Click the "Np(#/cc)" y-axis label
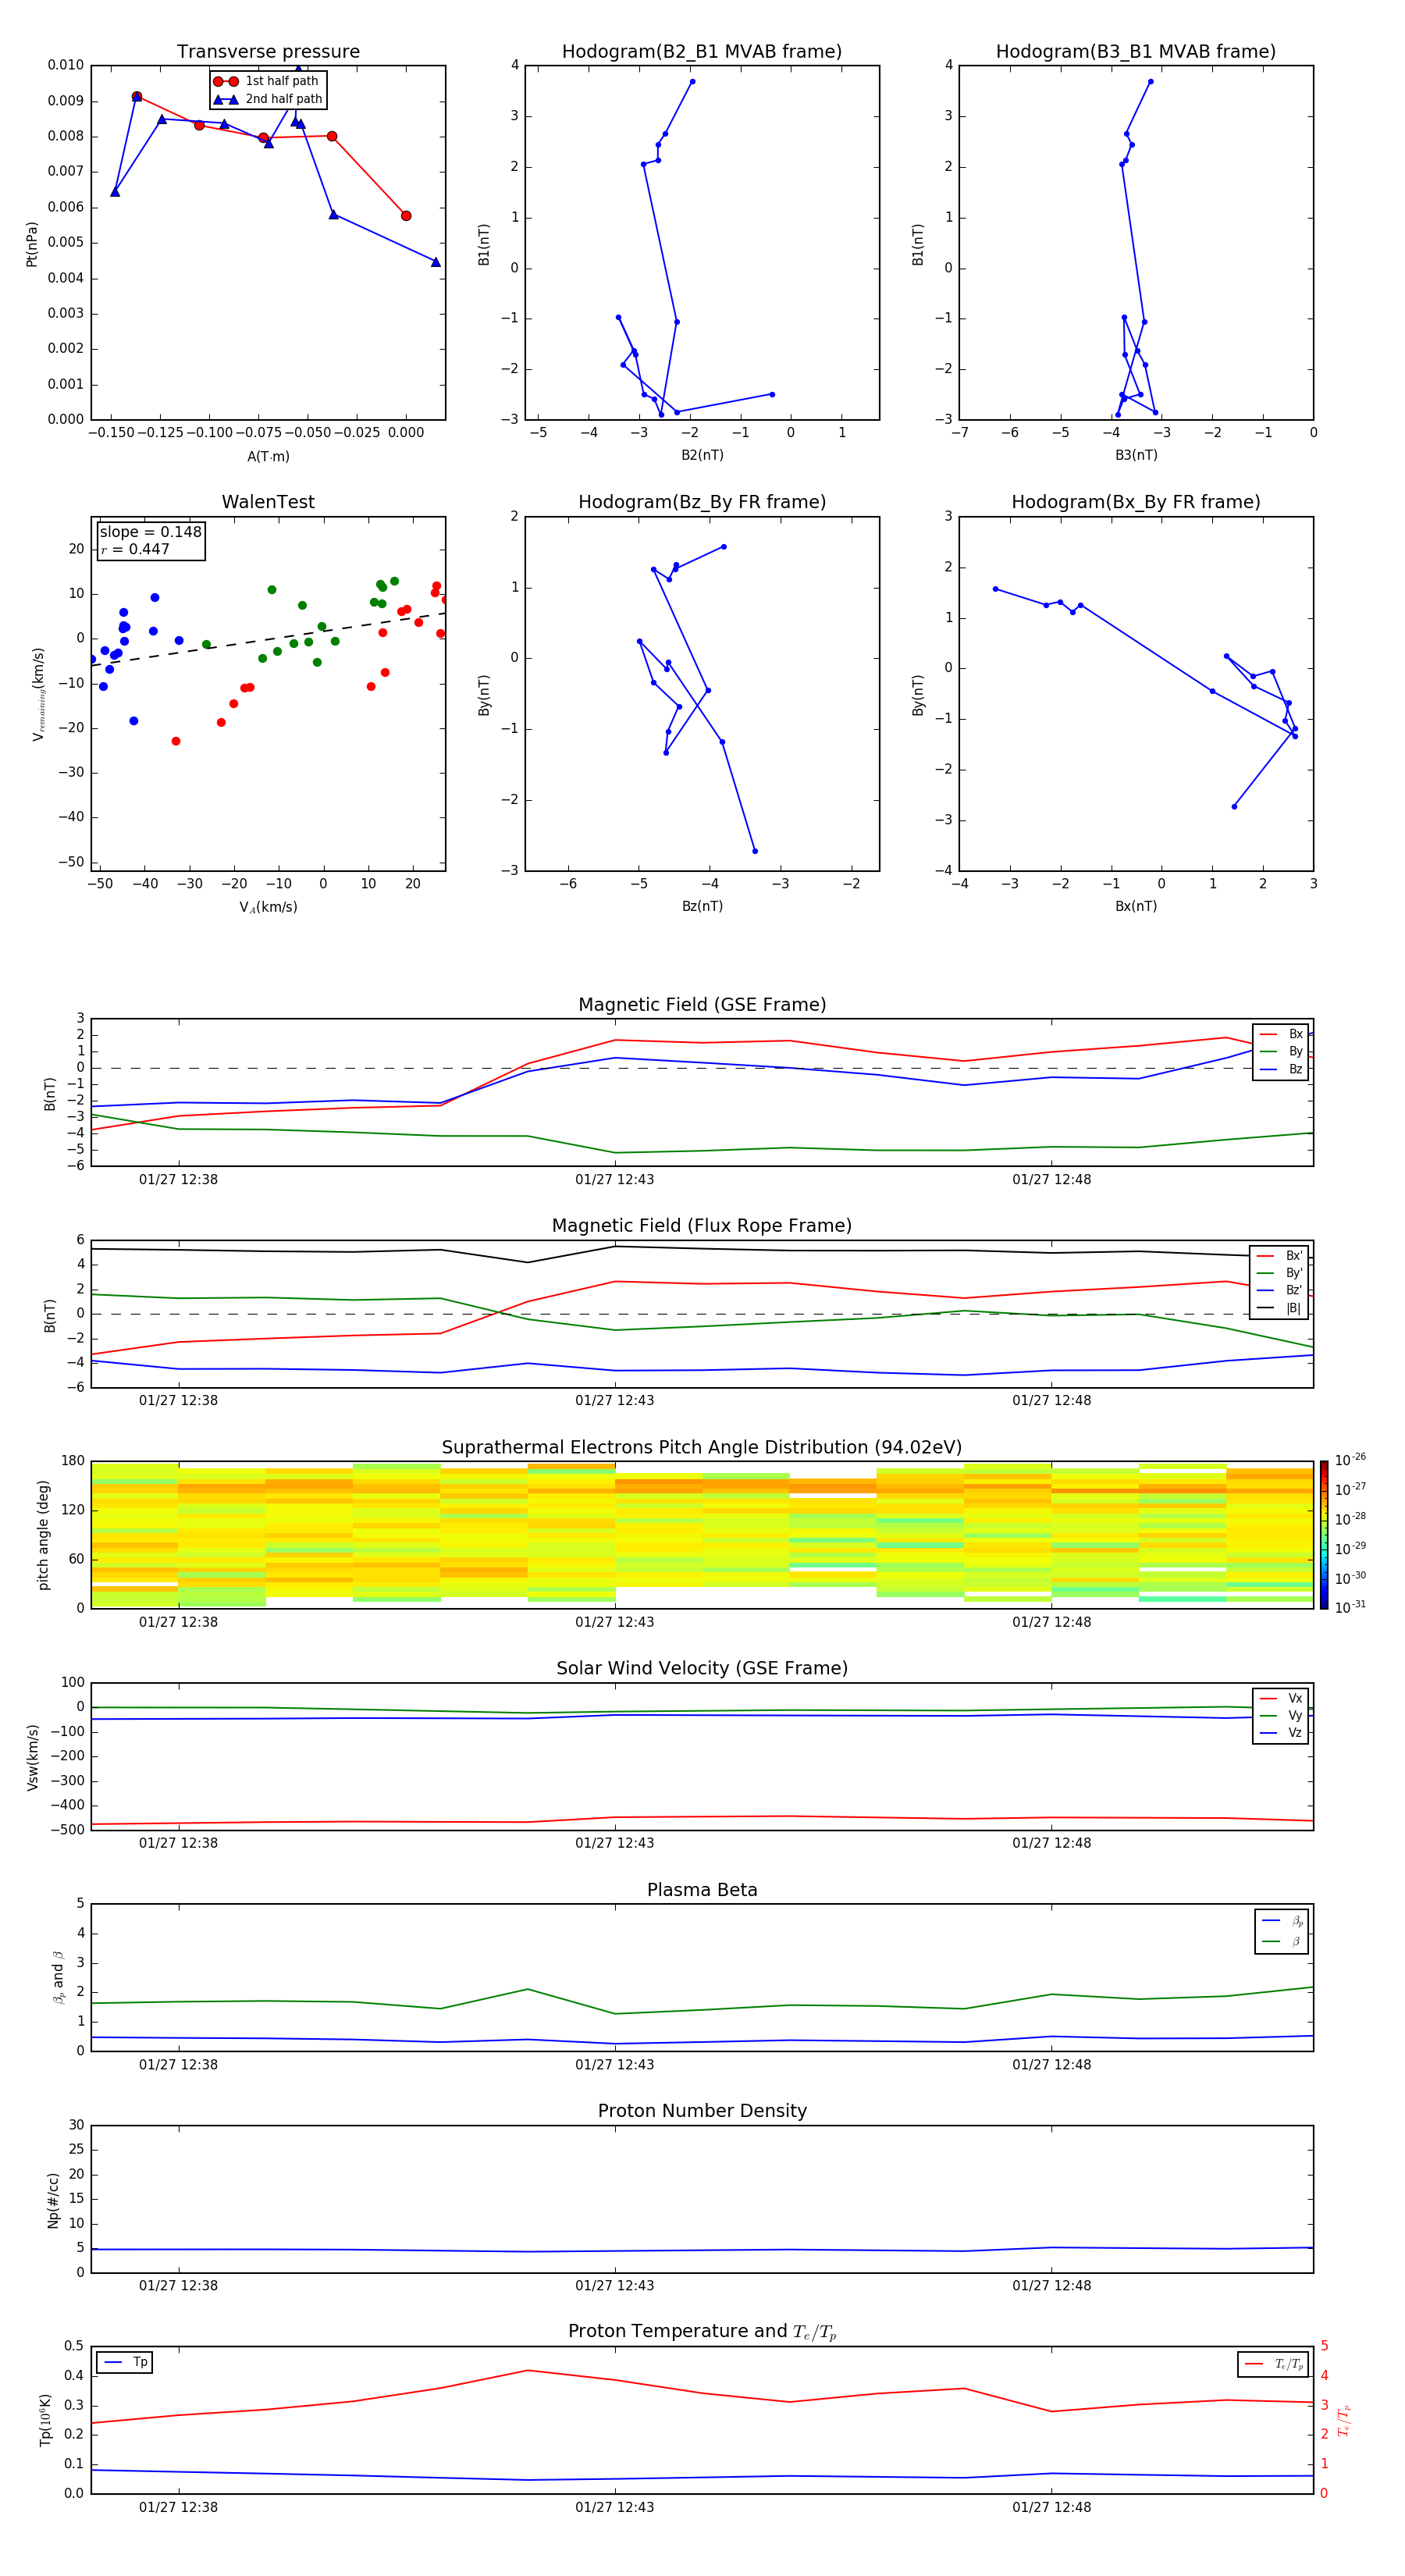The width and height of the screenshot is (1405, 2576). point(53,2200)
